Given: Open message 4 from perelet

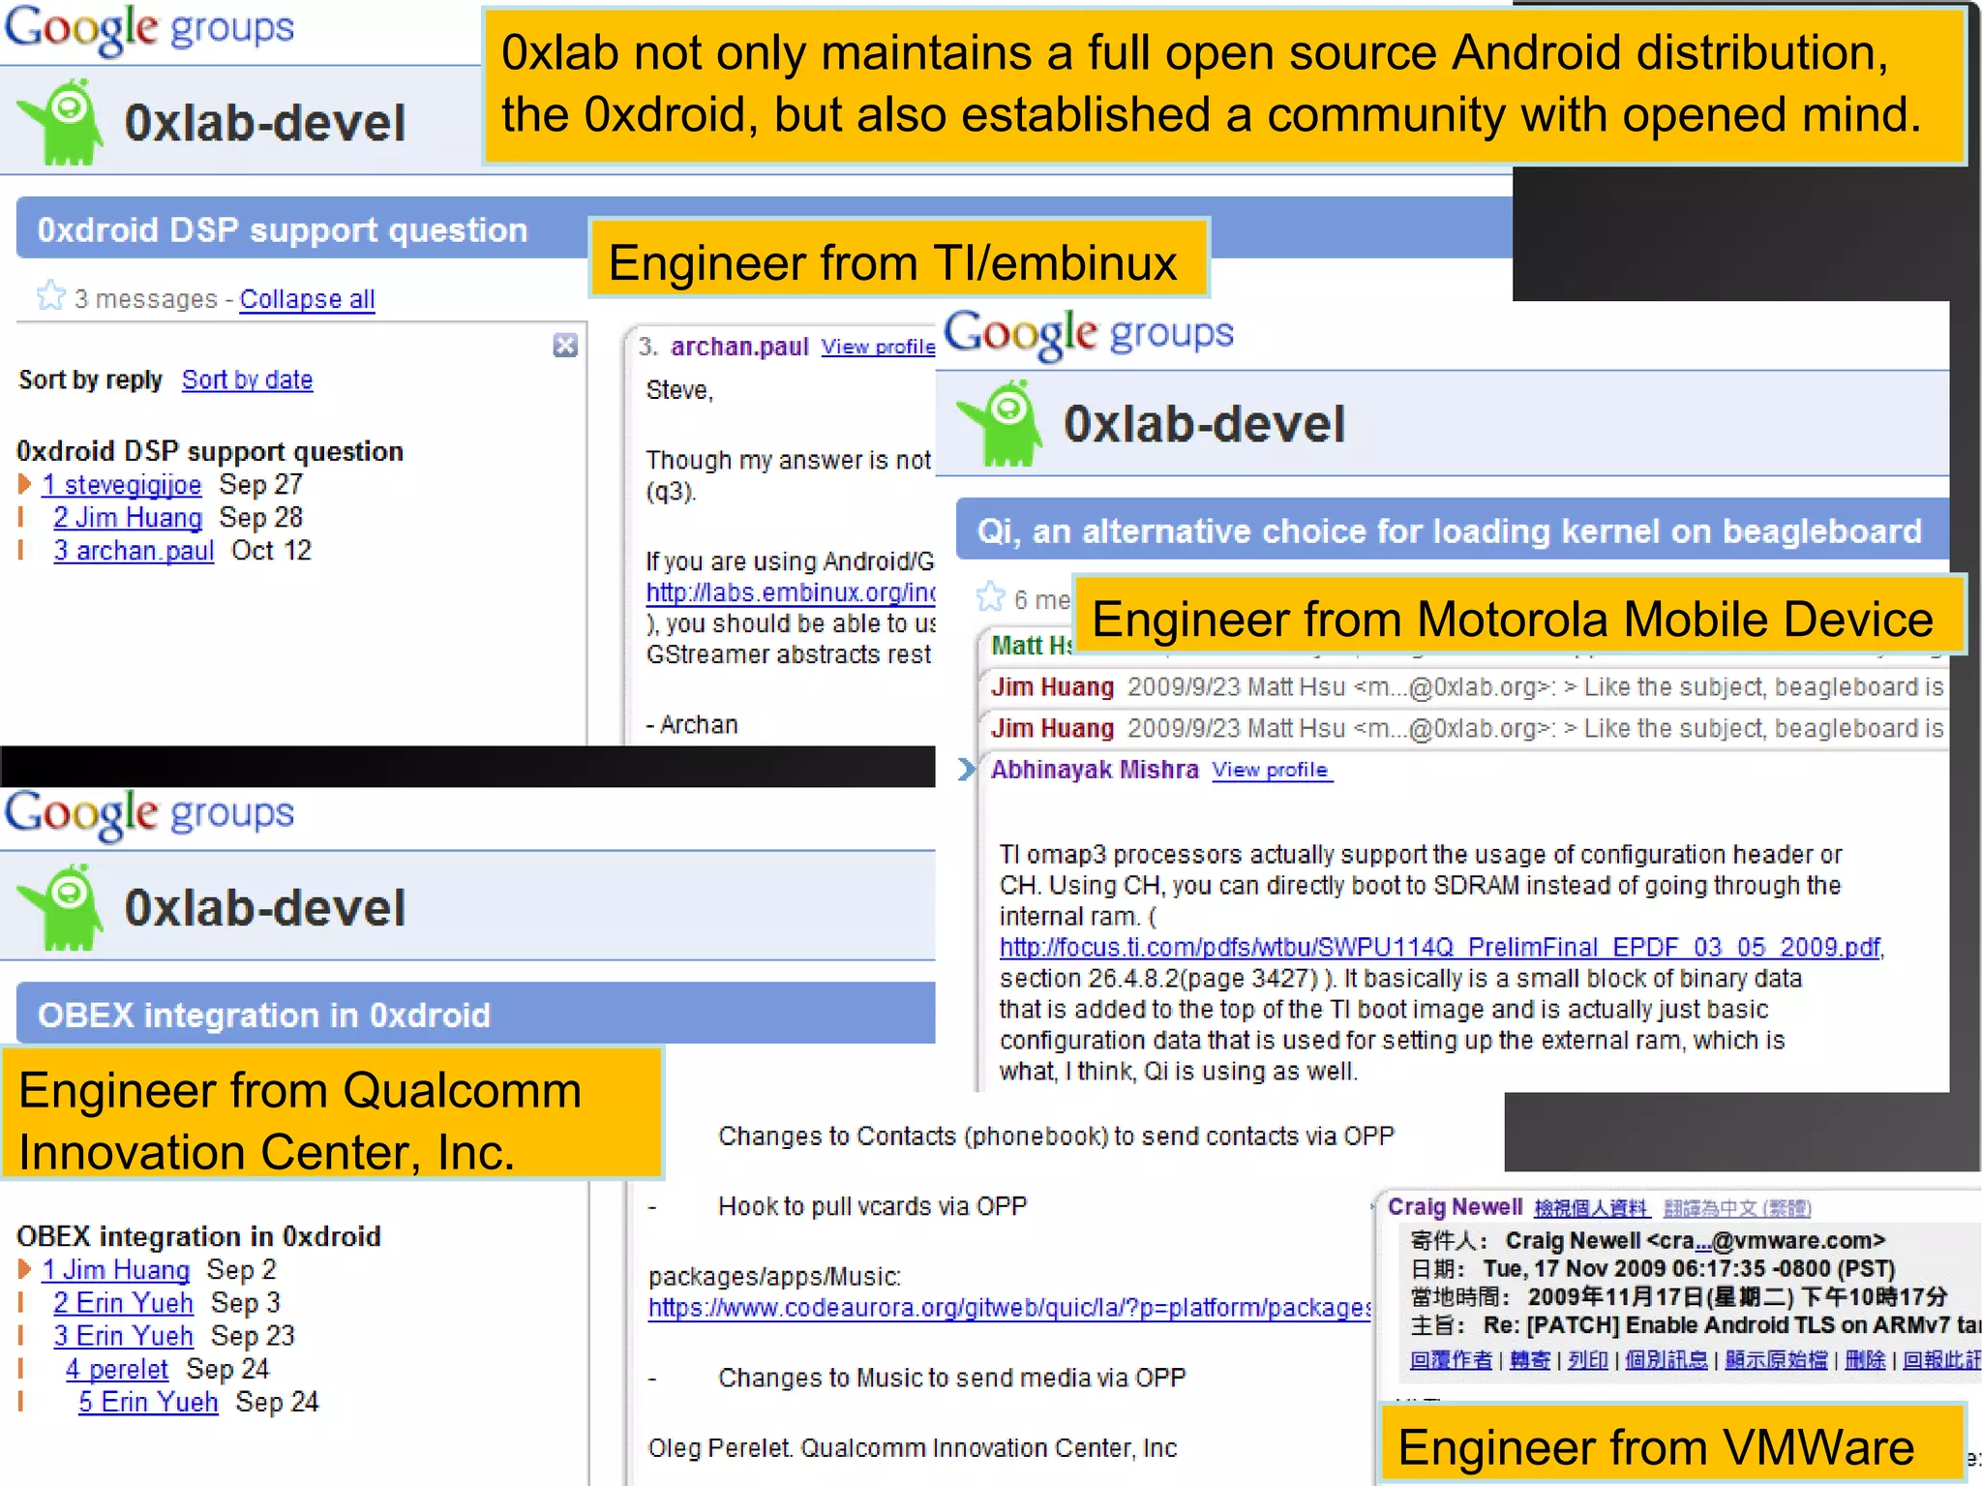Looking at the screenshot, I should coord(117,1369).
